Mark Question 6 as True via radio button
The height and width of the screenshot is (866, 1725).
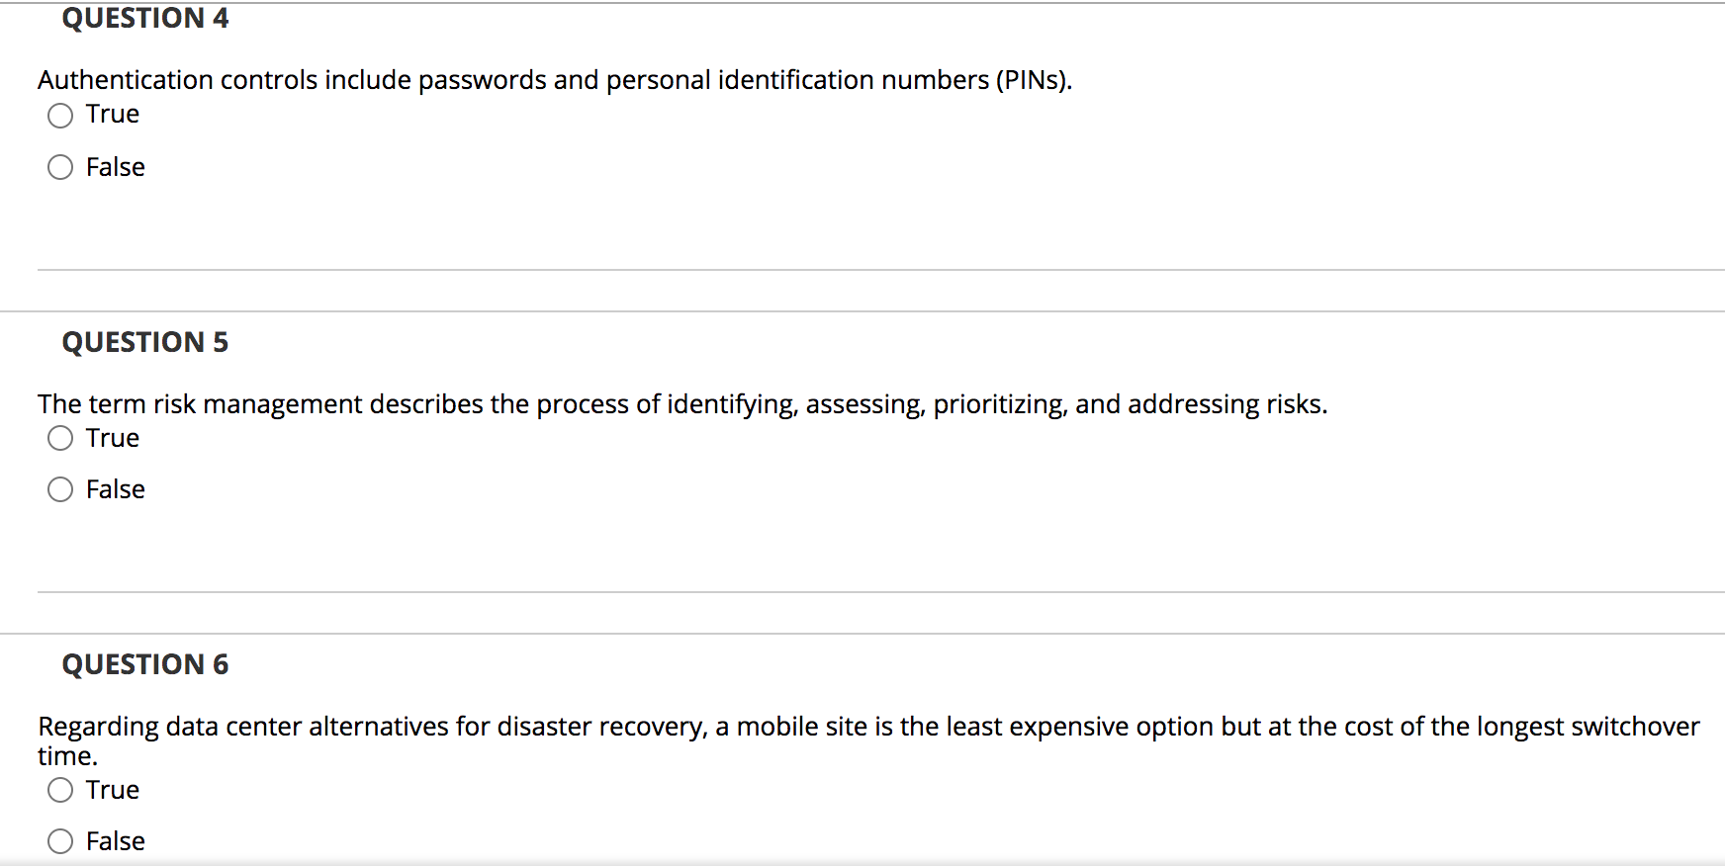point(60,790)
